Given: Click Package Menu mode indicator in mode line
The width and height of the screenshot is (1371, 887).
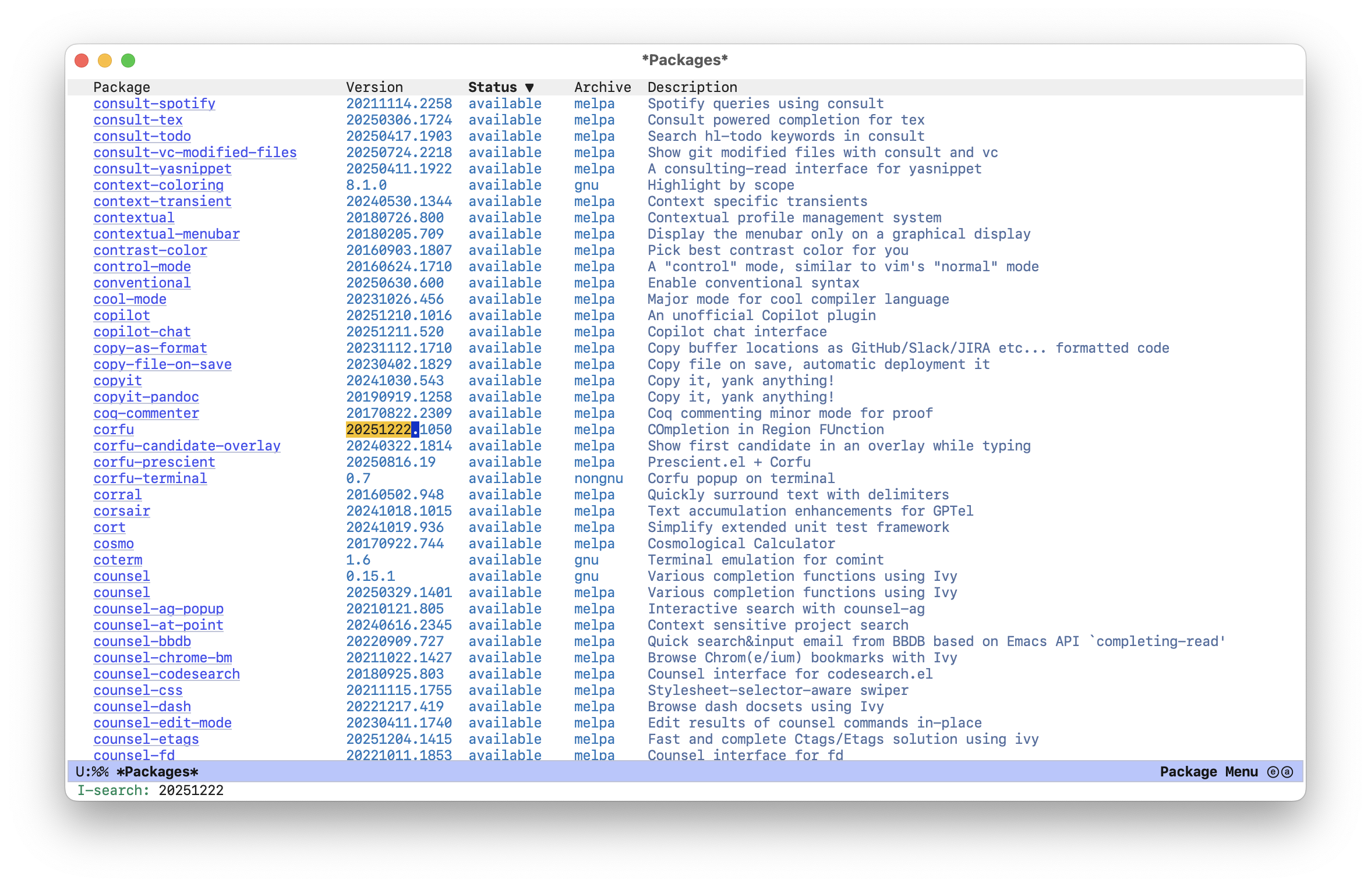Looking at the screenshot, I should click(x=1209, y=772).
